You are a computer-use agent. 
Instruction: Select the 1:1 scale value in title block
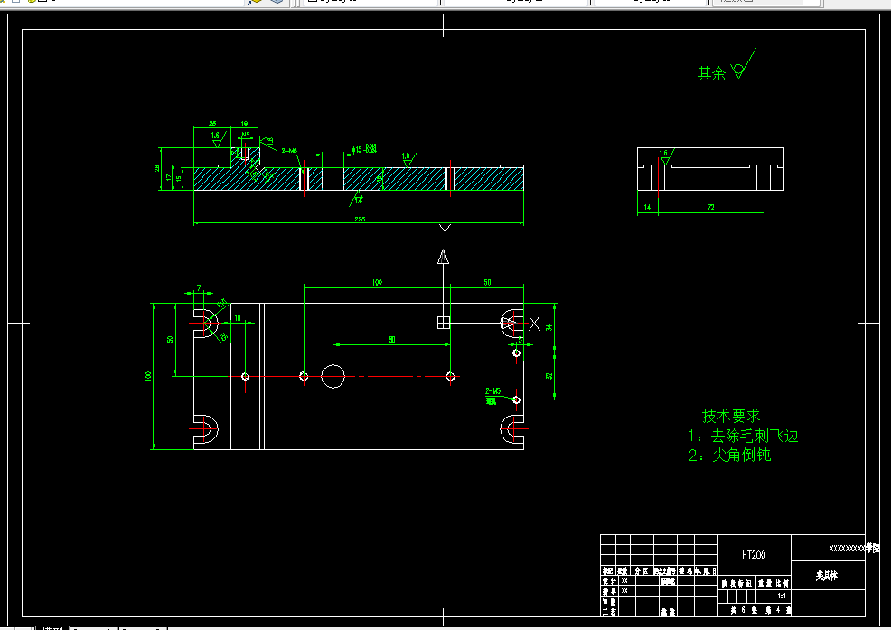click(782, 596)
